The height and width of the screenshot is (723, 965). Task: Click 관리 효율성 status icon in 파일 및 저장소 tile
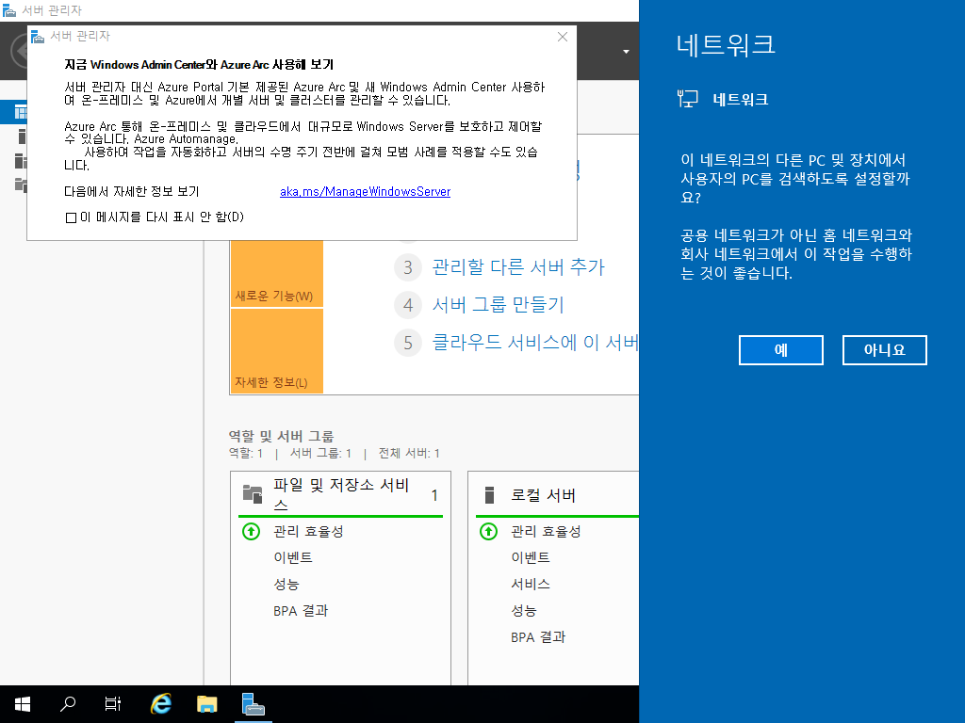tap(251, 531)
